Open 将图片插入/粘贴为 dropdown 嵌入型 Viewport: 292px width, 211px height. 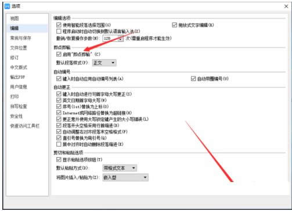125,177
